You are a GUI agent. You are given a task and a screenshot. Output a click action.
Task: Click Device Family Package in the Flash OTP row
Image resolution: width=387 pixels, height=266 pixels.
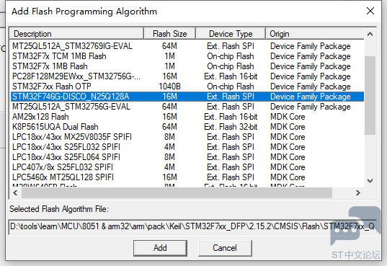311,87
